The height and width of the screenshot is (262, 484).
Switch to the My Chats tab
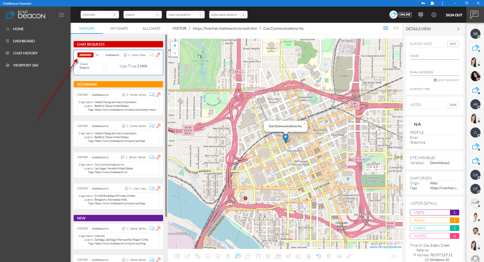(119, 28)
